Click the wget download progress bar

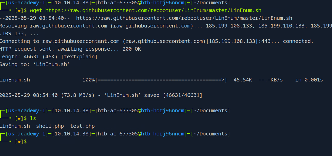click(161, 80)
